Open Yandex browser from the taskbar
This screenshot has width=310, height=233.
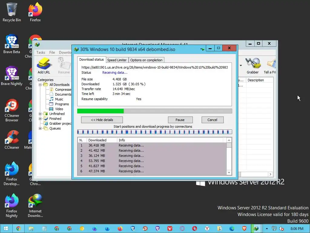click(x=207, y=229)
